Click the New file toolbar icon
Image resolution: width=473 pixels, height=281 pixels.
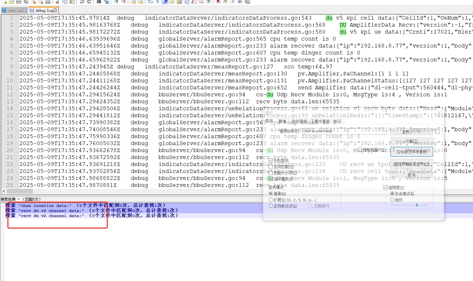[4, 2]
